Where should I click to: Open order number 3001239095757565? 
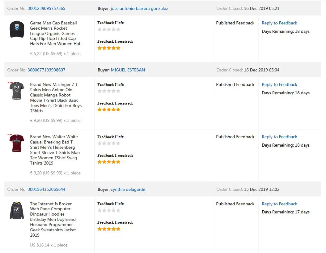pyautogui.click(x=46, y=8)
